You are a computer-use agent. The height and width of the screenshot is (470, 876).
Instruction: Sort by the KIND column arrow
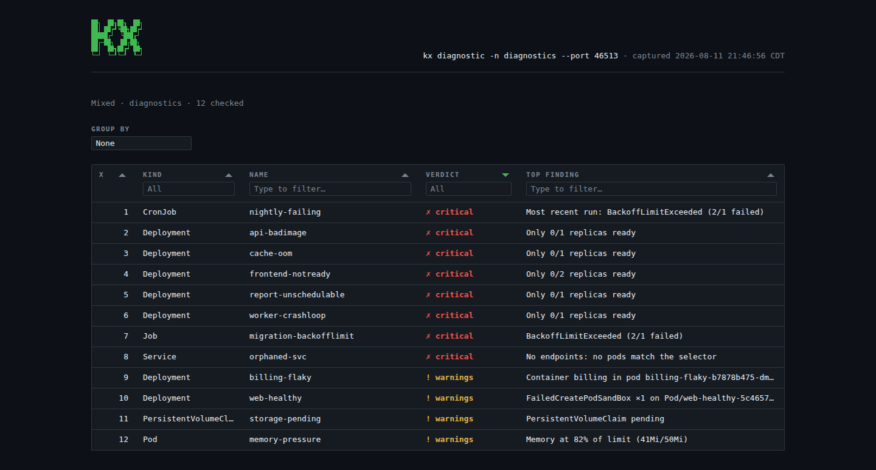229,175
